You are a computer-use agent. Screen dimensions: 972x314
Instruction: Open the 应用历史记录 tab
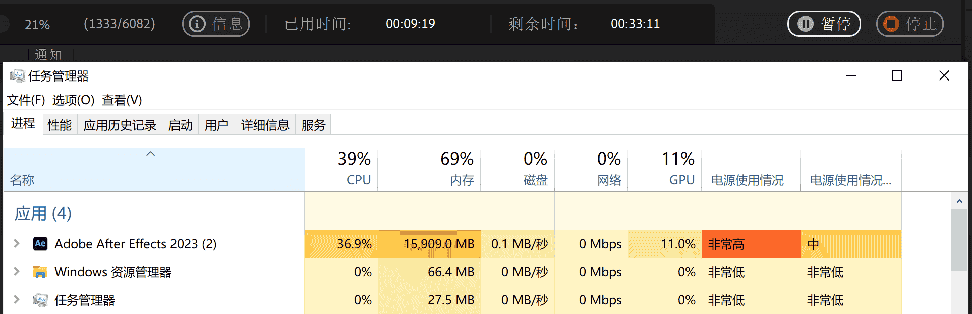pyautogui.click(x=120, y=125)
